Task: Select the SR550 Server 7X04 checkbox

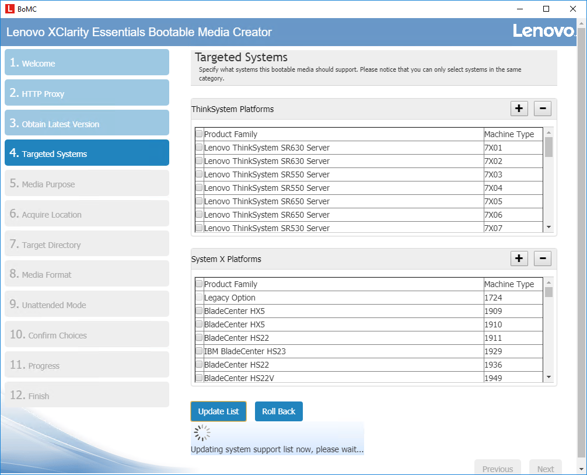Action: coord(199,187)
